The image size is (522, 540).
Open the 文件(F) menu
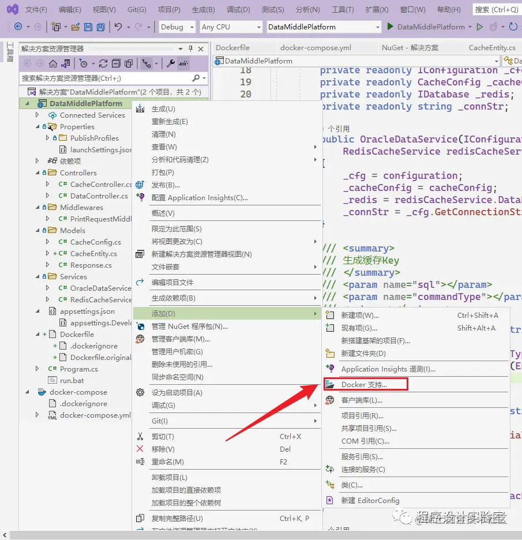tap(36, 10)
